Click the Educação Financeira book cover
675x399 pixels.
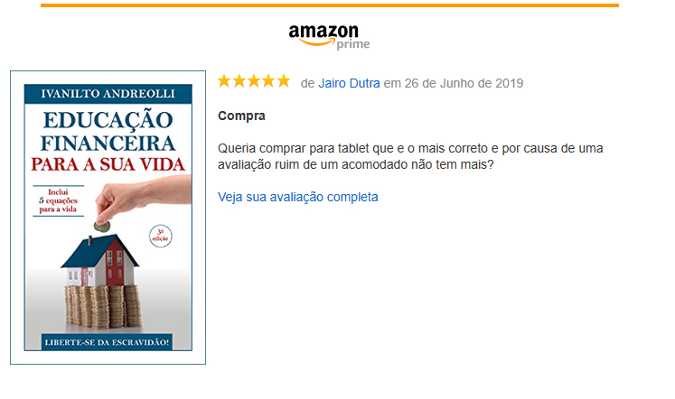pos(108,218)
